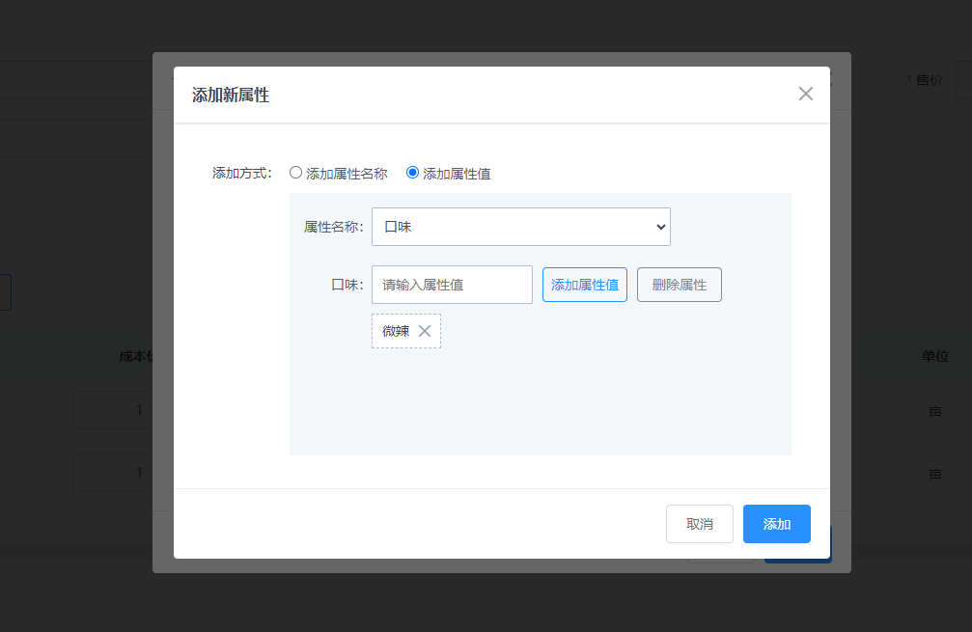Image resolution: width=972 pixels, height=632 pixels.
Task: Click first row cost input showing 1
Action: pyautogui.click(x=114, y=410)
